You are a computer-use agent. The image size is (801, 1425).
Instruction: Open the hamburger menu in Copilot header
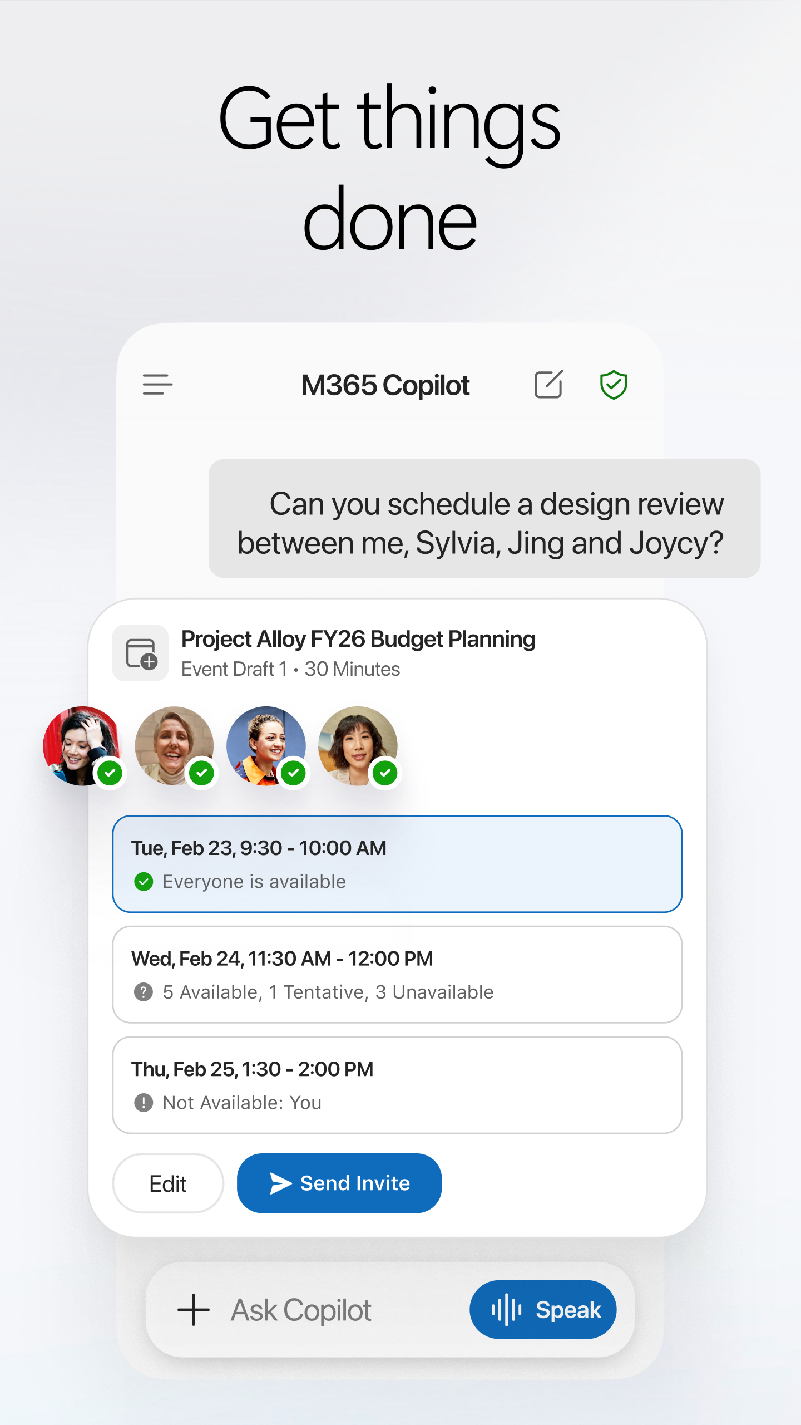click(157, 385)
